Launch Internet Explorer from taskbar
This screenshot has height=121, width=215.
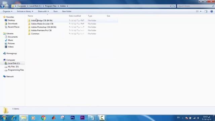click(x=14, y=118)
